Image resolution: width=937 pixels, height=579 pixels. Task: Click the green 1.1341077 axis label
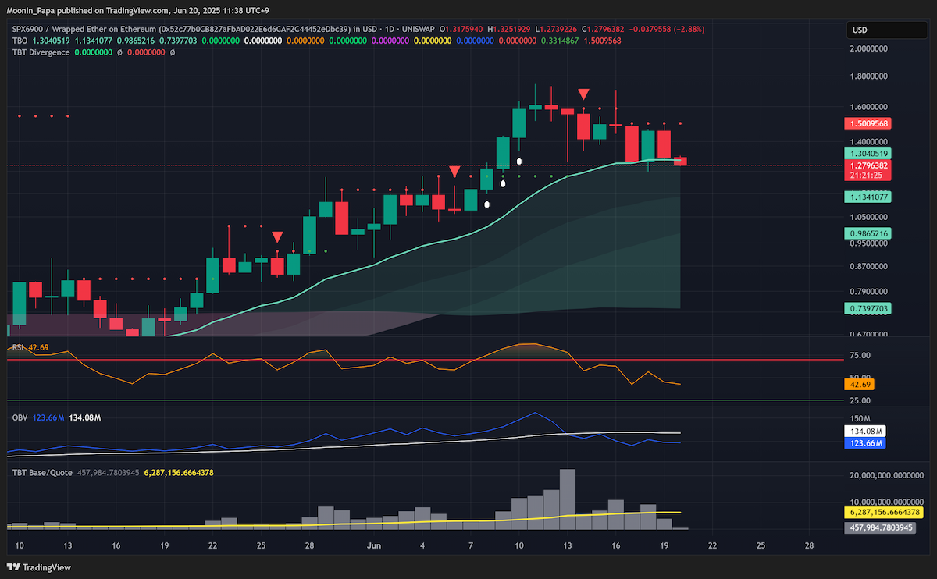tap(869, 197)
